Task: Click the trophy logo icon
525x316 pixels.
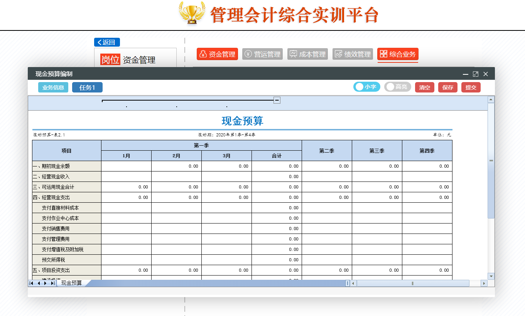Action: click(192, 13)
